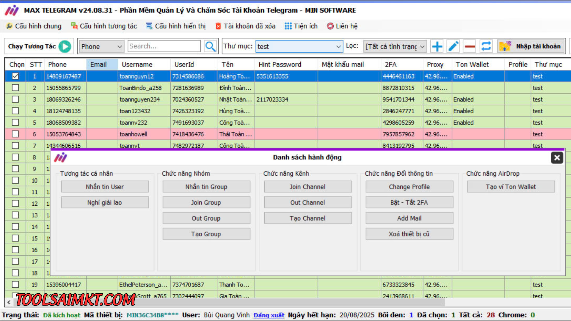Check the box for row 3 toannguyen234

[15, 99]
